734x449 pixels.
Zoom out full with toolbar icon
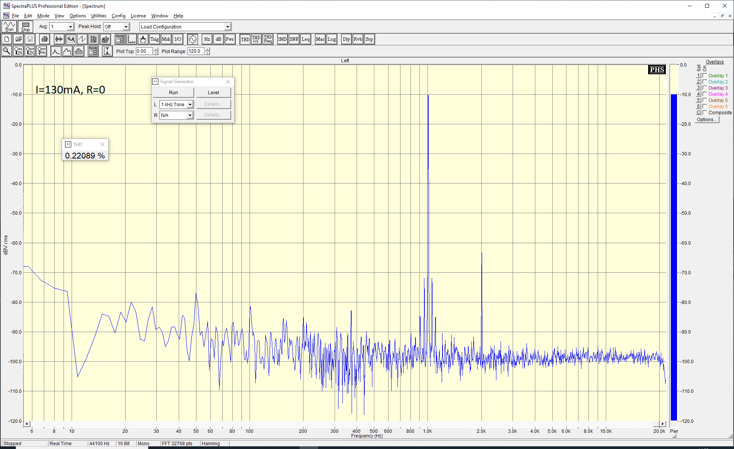coord(42,51)
